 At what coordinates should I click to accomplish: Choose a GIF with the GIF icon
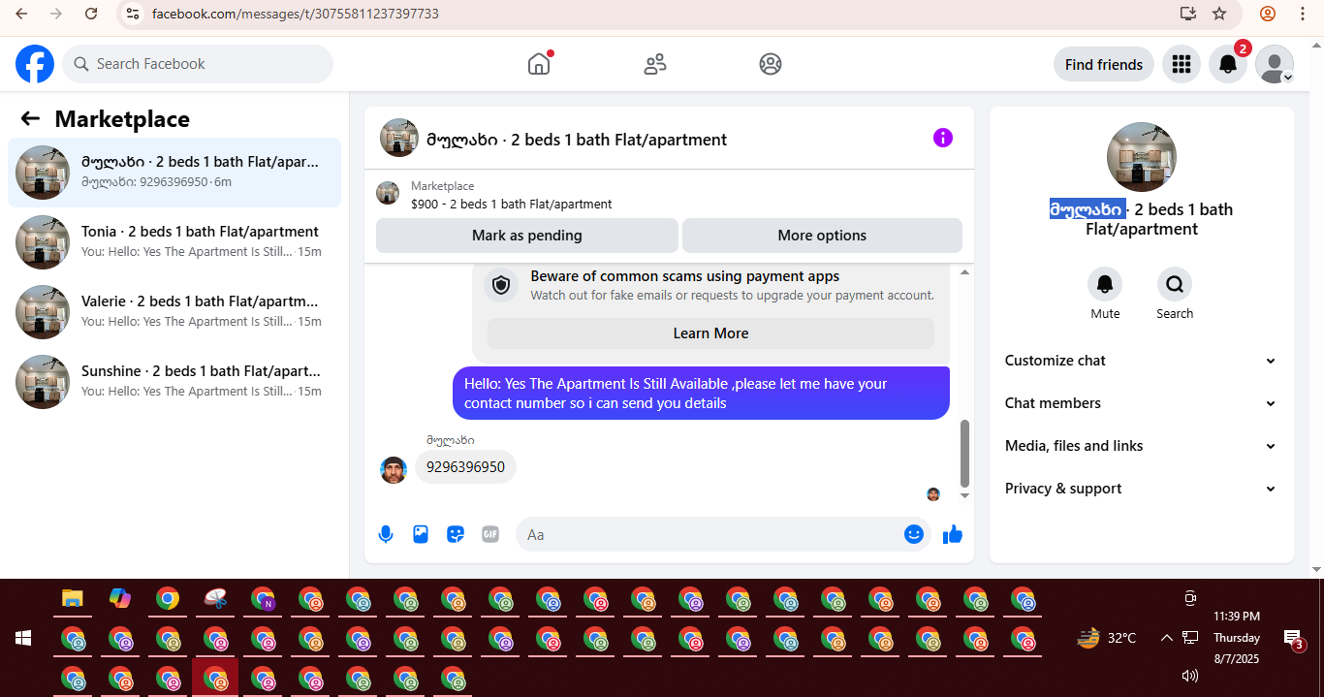490,534
